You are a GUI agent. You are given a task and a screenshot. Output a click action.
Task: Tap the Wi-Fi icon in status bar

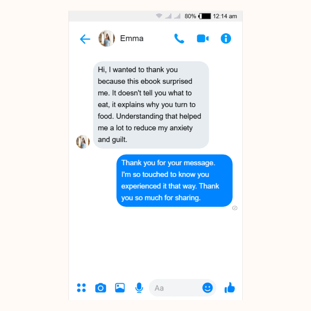click(x=159, y=16)
